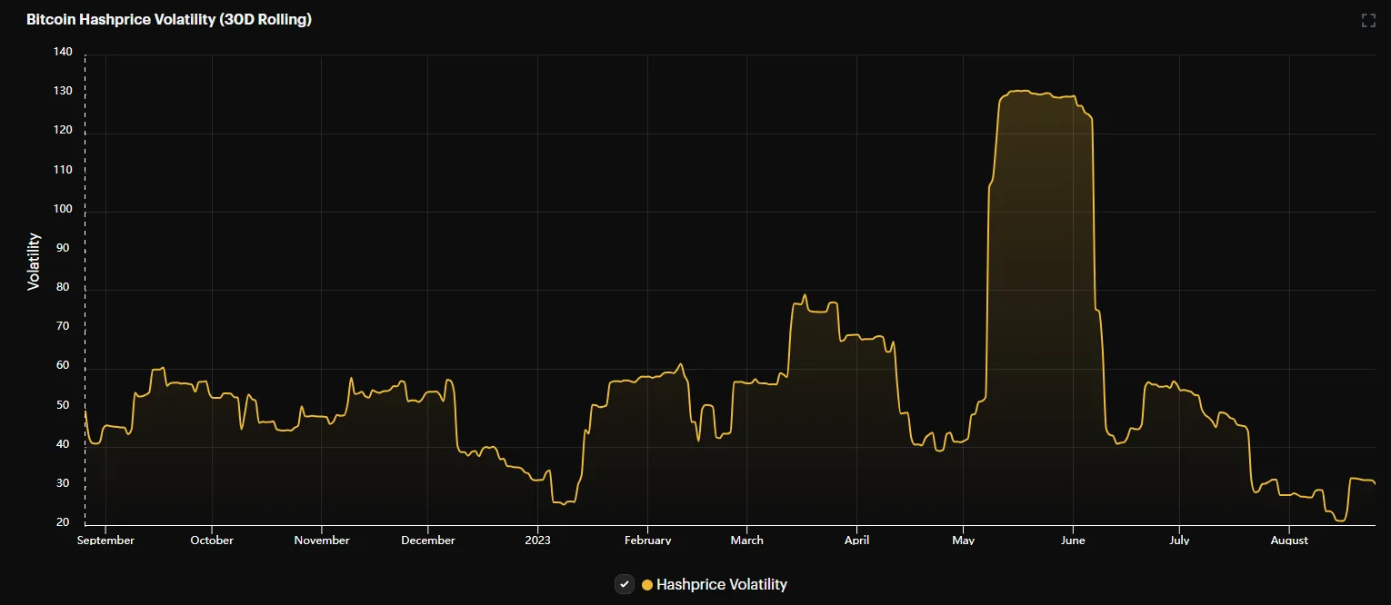The height and width of the screenshot is (605, 1391).
Task: Click the December axis label
Action: pos(428,540)
